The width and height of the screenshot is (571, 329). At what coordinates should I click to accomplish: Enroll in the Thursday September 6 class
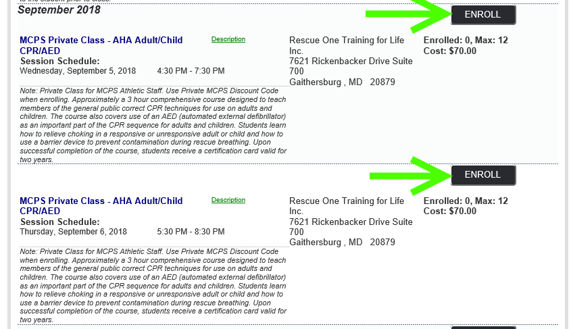click(x=483, y=175)
